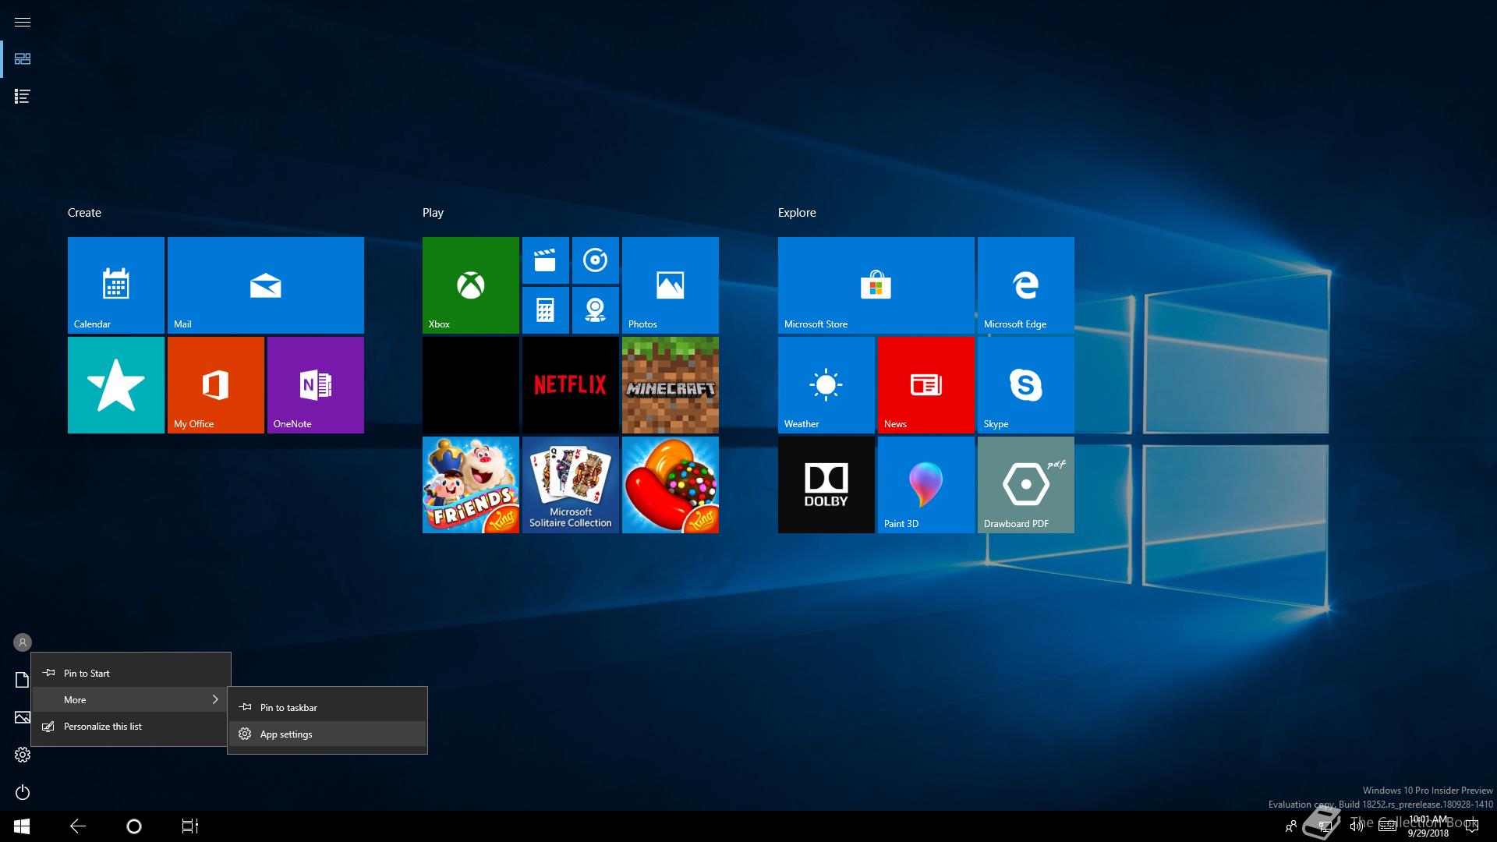The width and height of the screenshot is (1497, 842).
Task: Launch the Minecraft tile
Action: [x=671, y=385]
